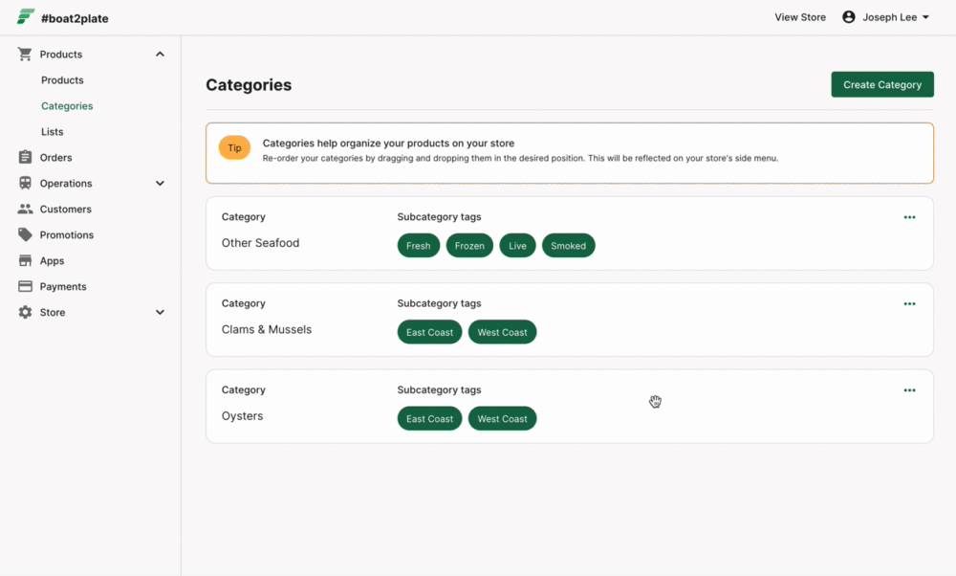Screen dimensions: 956x576
Task: Open the Products submenu item
Action: 62,80
